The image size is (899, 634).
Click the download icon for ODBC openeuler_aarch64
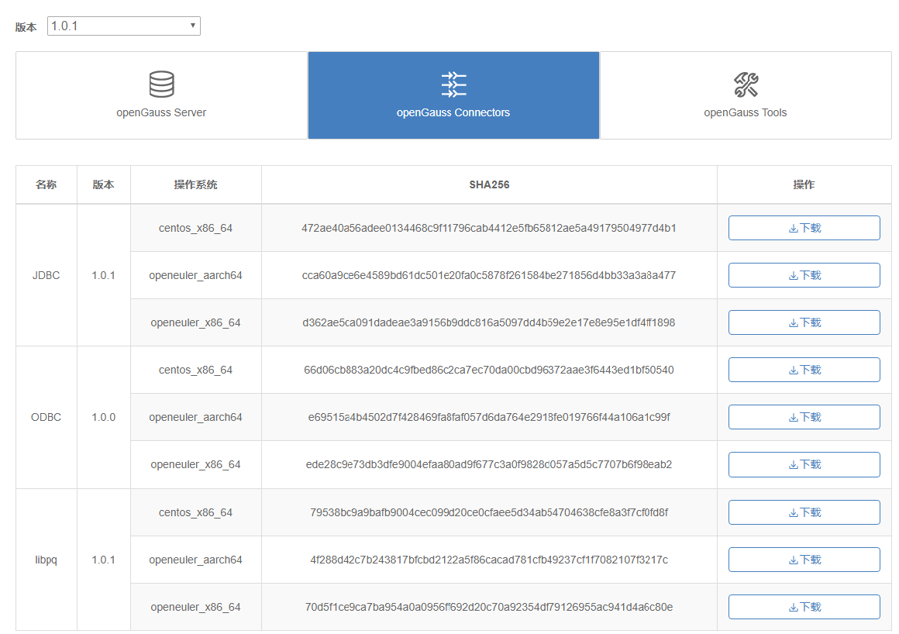794,417
